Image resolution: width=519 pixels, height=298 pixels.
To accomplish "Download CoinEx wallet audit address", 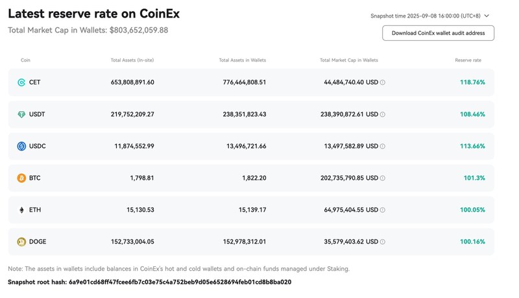I will (x=439, y=33).
